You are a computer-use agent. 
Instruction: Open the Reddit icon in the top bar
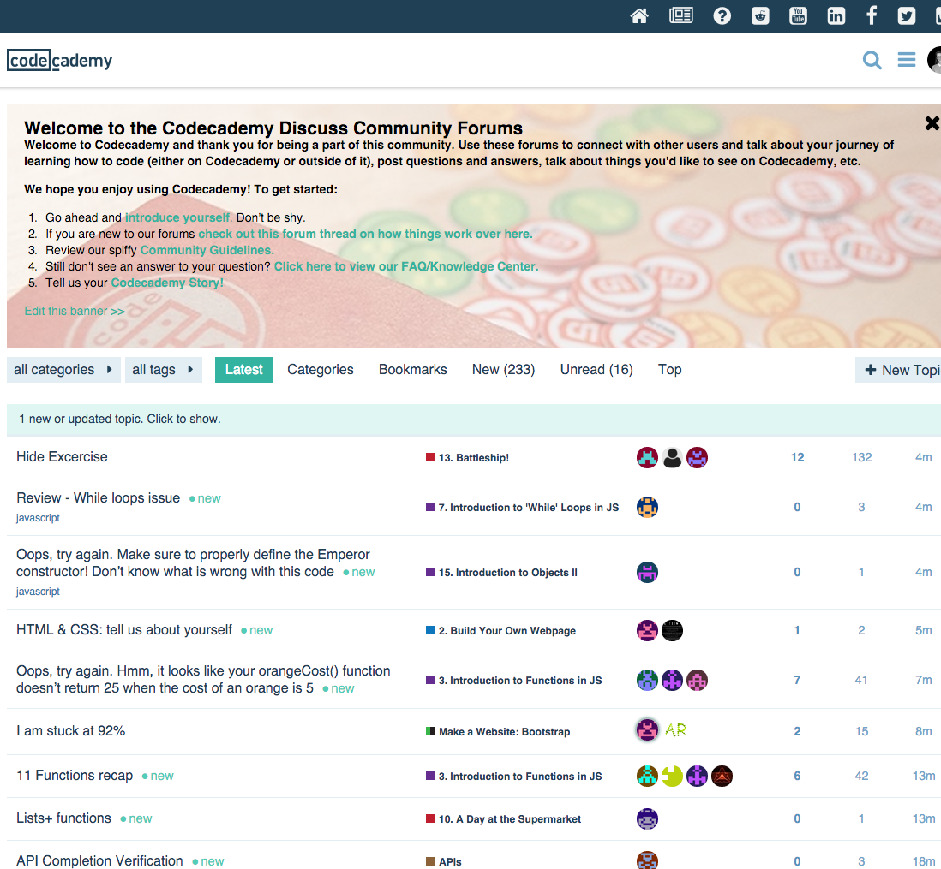tap(760, 15)
